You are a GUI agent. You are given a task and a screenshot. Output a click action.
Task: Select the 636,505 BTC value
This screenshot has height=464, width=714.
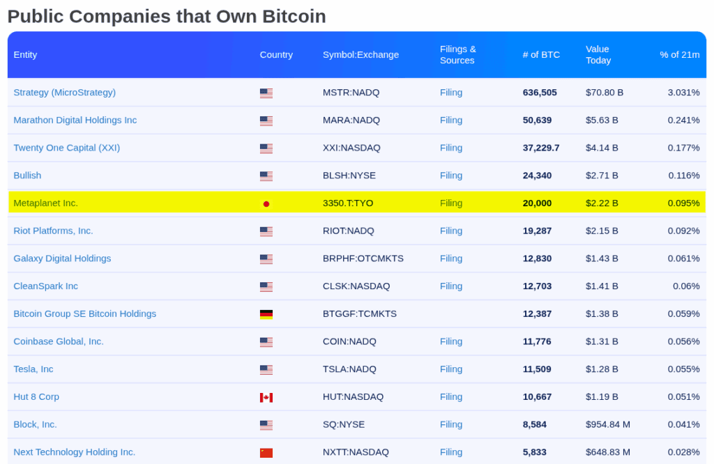click(x=540, y=93)
